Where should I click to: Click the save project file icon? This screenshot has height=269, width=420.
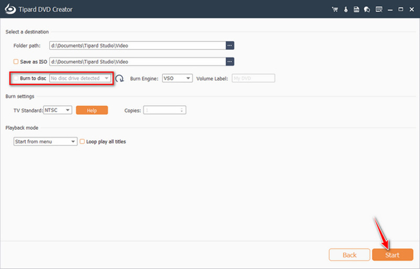pyautogui.click(x=356, y=9)
